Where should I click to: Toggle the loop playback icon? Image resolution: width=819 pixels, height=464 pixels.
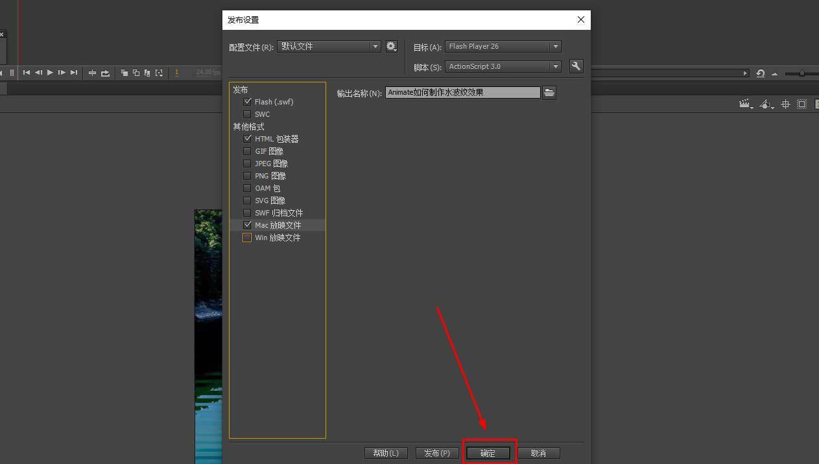click(105, 73)
